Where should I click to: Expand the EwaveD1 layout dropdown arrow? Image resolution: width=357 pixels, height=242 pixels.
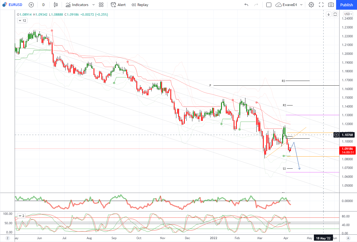pyautogui.click(x=301, y=5)
